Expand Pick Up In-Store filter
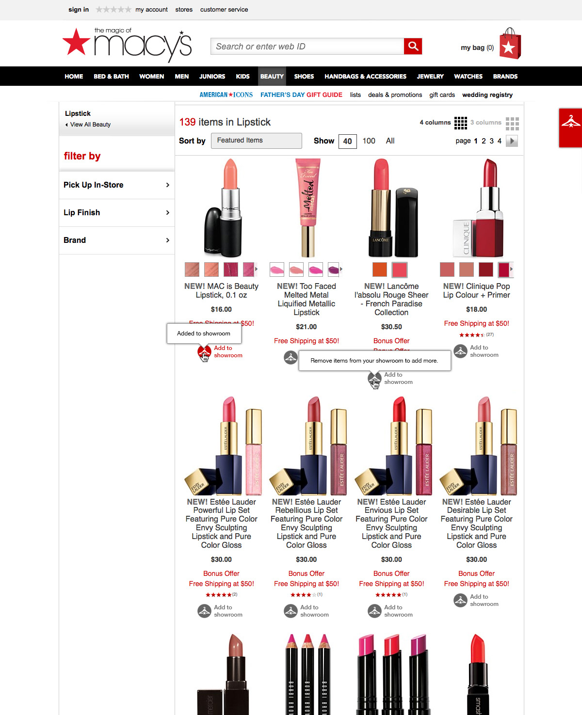 point(116,185)
